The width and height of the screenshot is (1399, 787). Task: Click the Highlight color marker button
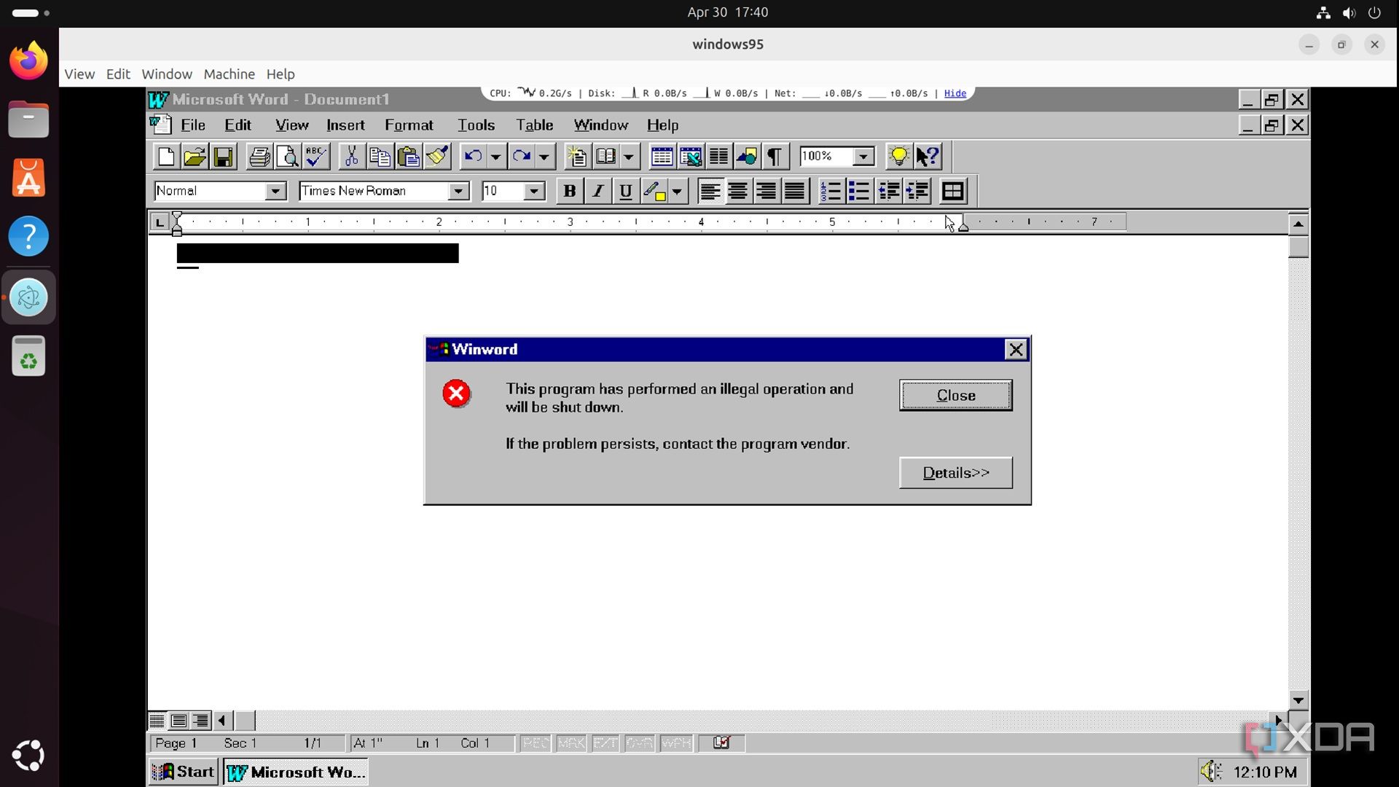(654, 191)
